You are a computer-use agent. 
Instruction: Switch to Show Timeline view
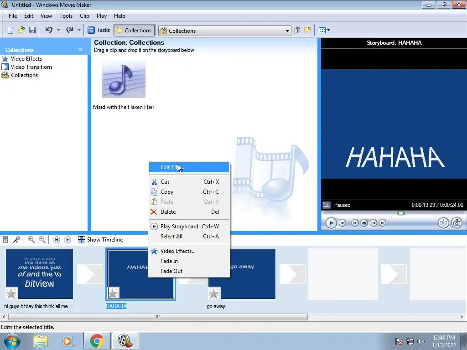(x=100, y=240)
